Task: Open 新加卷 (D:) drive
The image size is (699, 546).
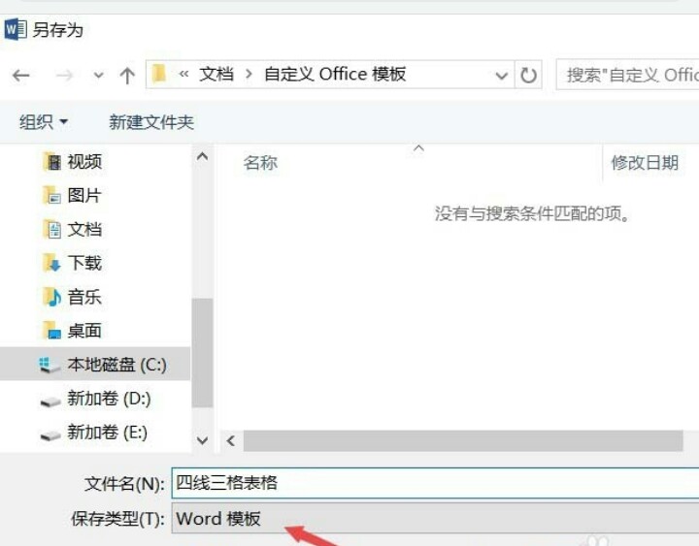Action: pyautogui.click(x=95, y=399)
